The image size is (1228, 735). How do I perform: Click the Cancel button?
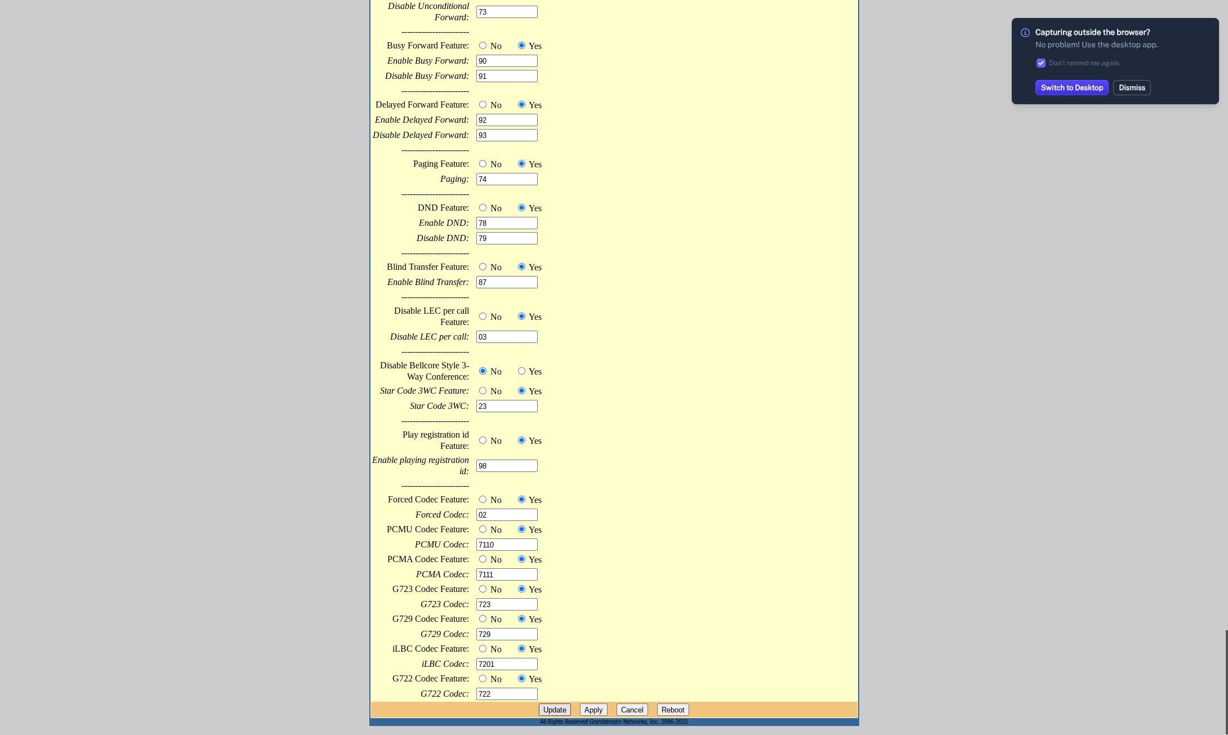point(632,710)
